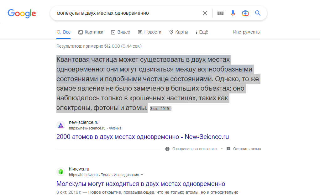Open the on-screen keyboard icon
The height and width of the screenshot is (195, 320).
[220, 13]
